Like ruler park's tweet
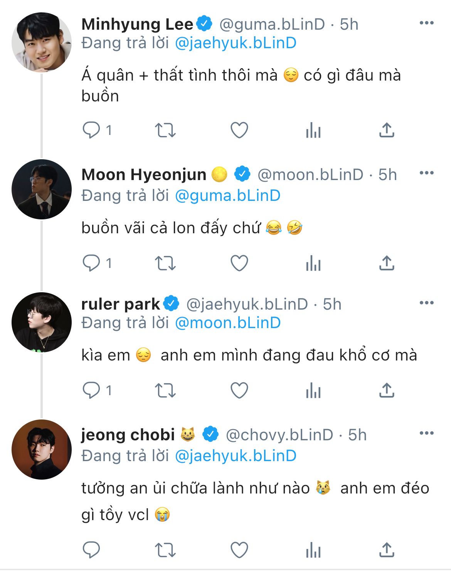 pos(239,391)
